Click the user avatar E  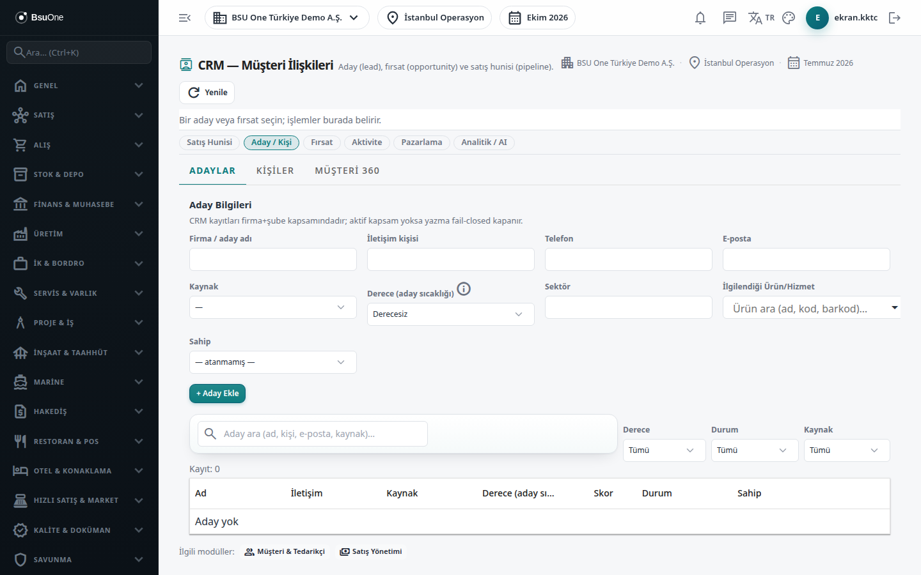click(817, 18)
